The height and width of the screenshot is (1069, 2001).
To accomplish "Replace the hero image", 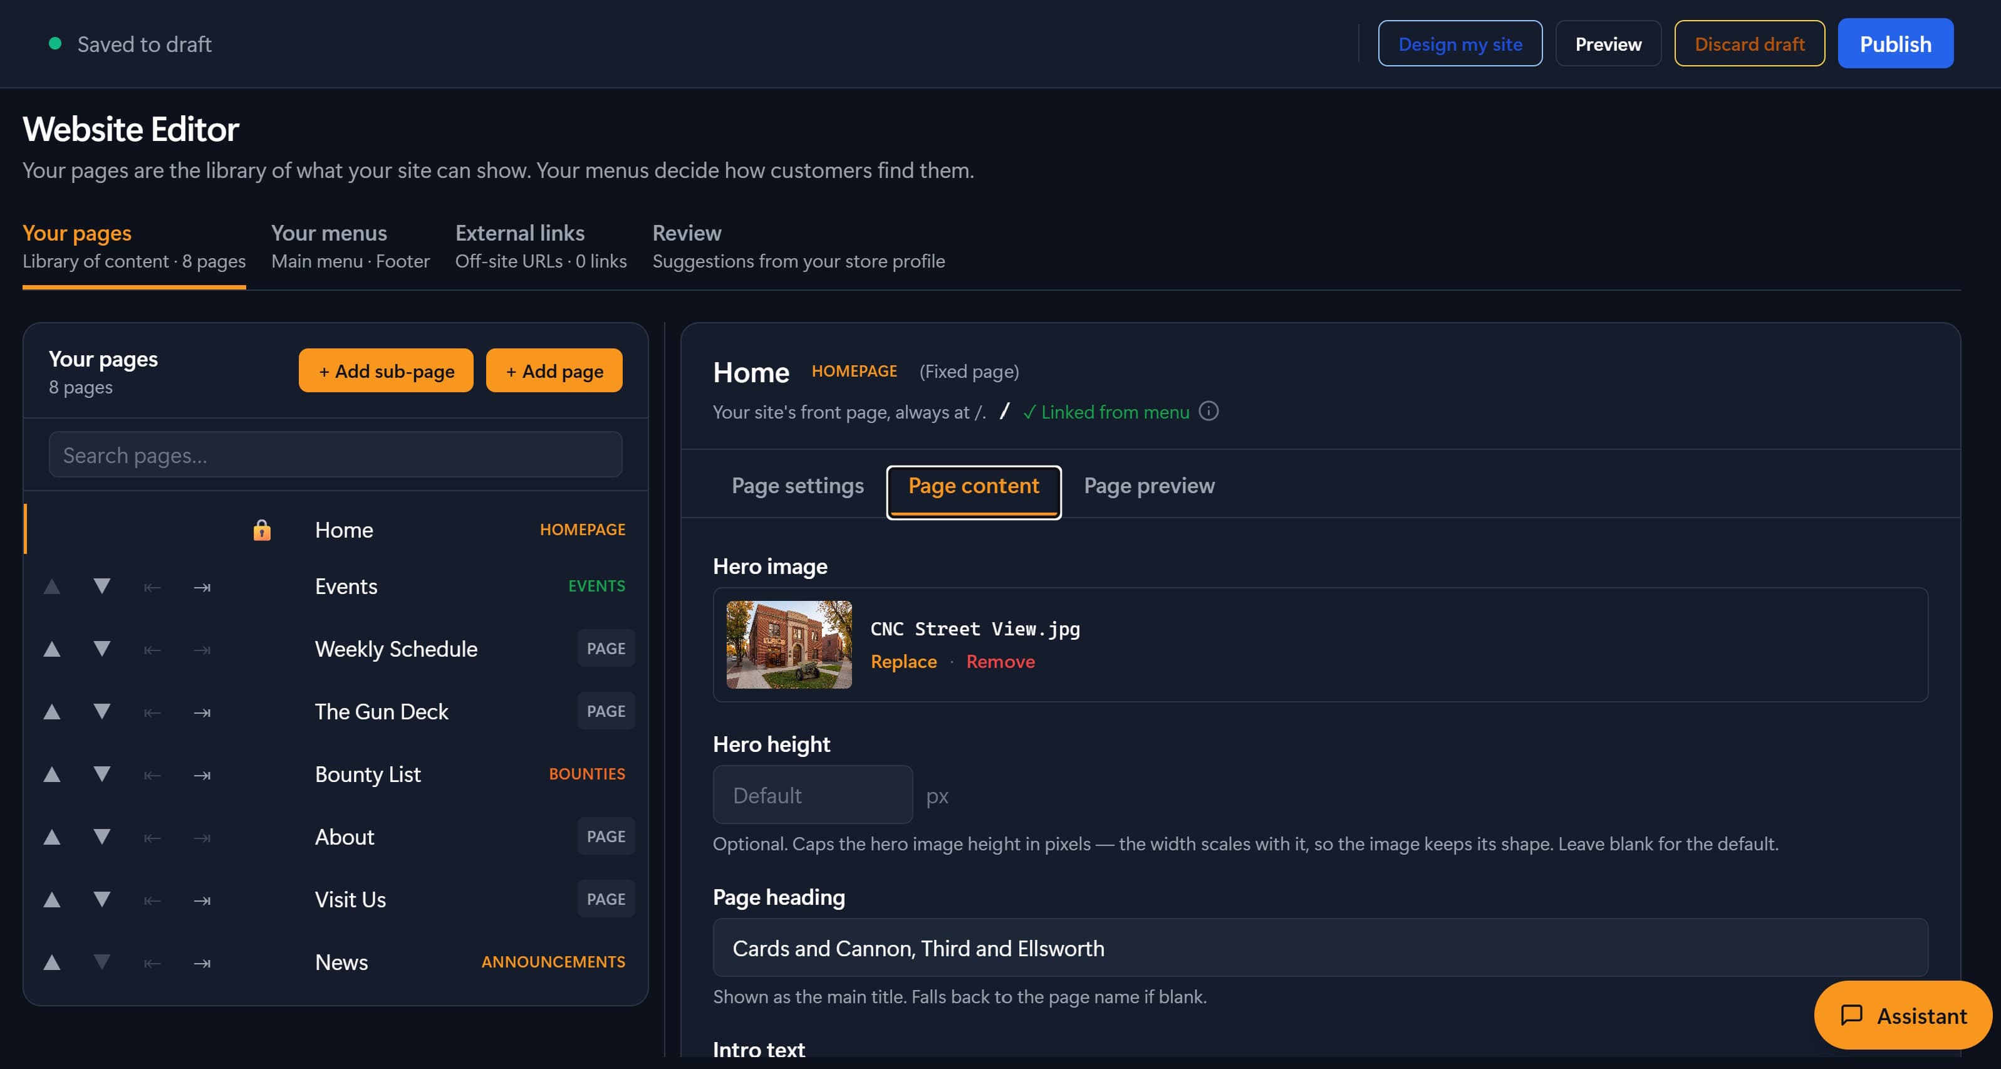I will tap(903, 662).
